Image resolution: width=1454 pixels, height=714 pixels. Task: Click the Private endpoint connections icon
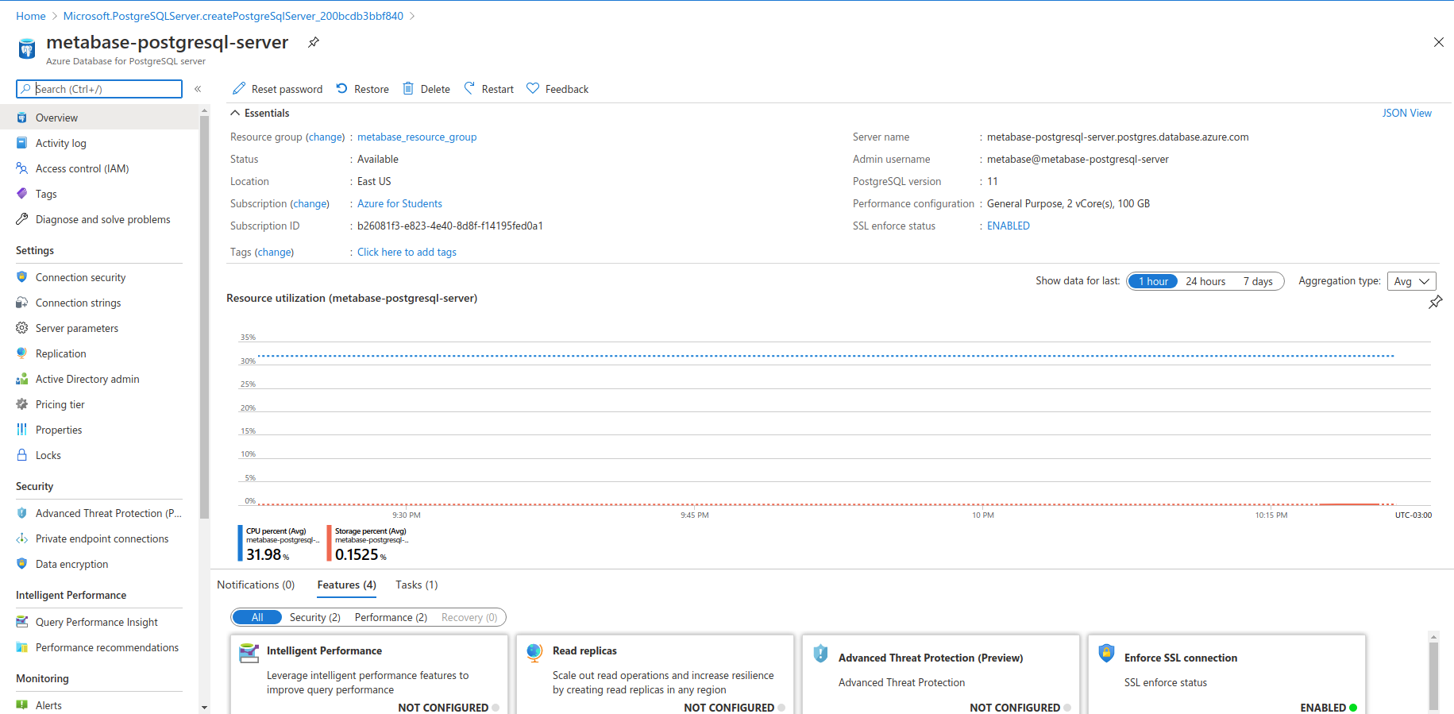[x=22, y=538]
